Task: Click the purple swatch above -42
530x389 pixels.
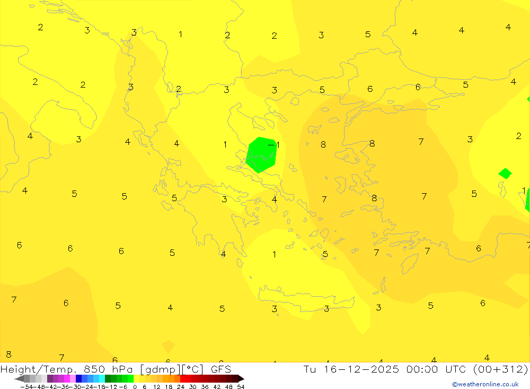Action: (x=50, y=378)
